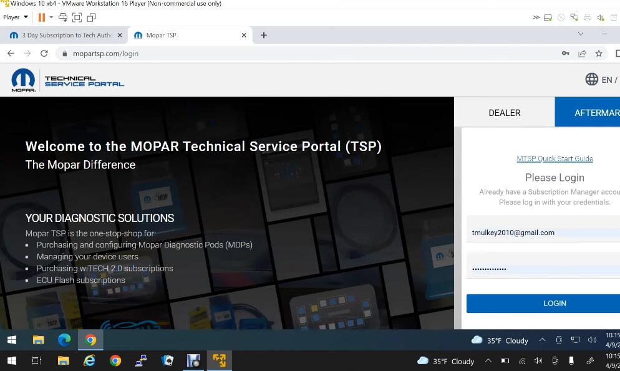Click the VMware enter full screen icon

77,17
